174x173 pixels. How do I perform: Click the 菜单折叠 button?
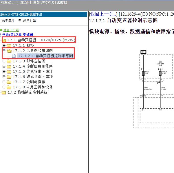[30, 20]
